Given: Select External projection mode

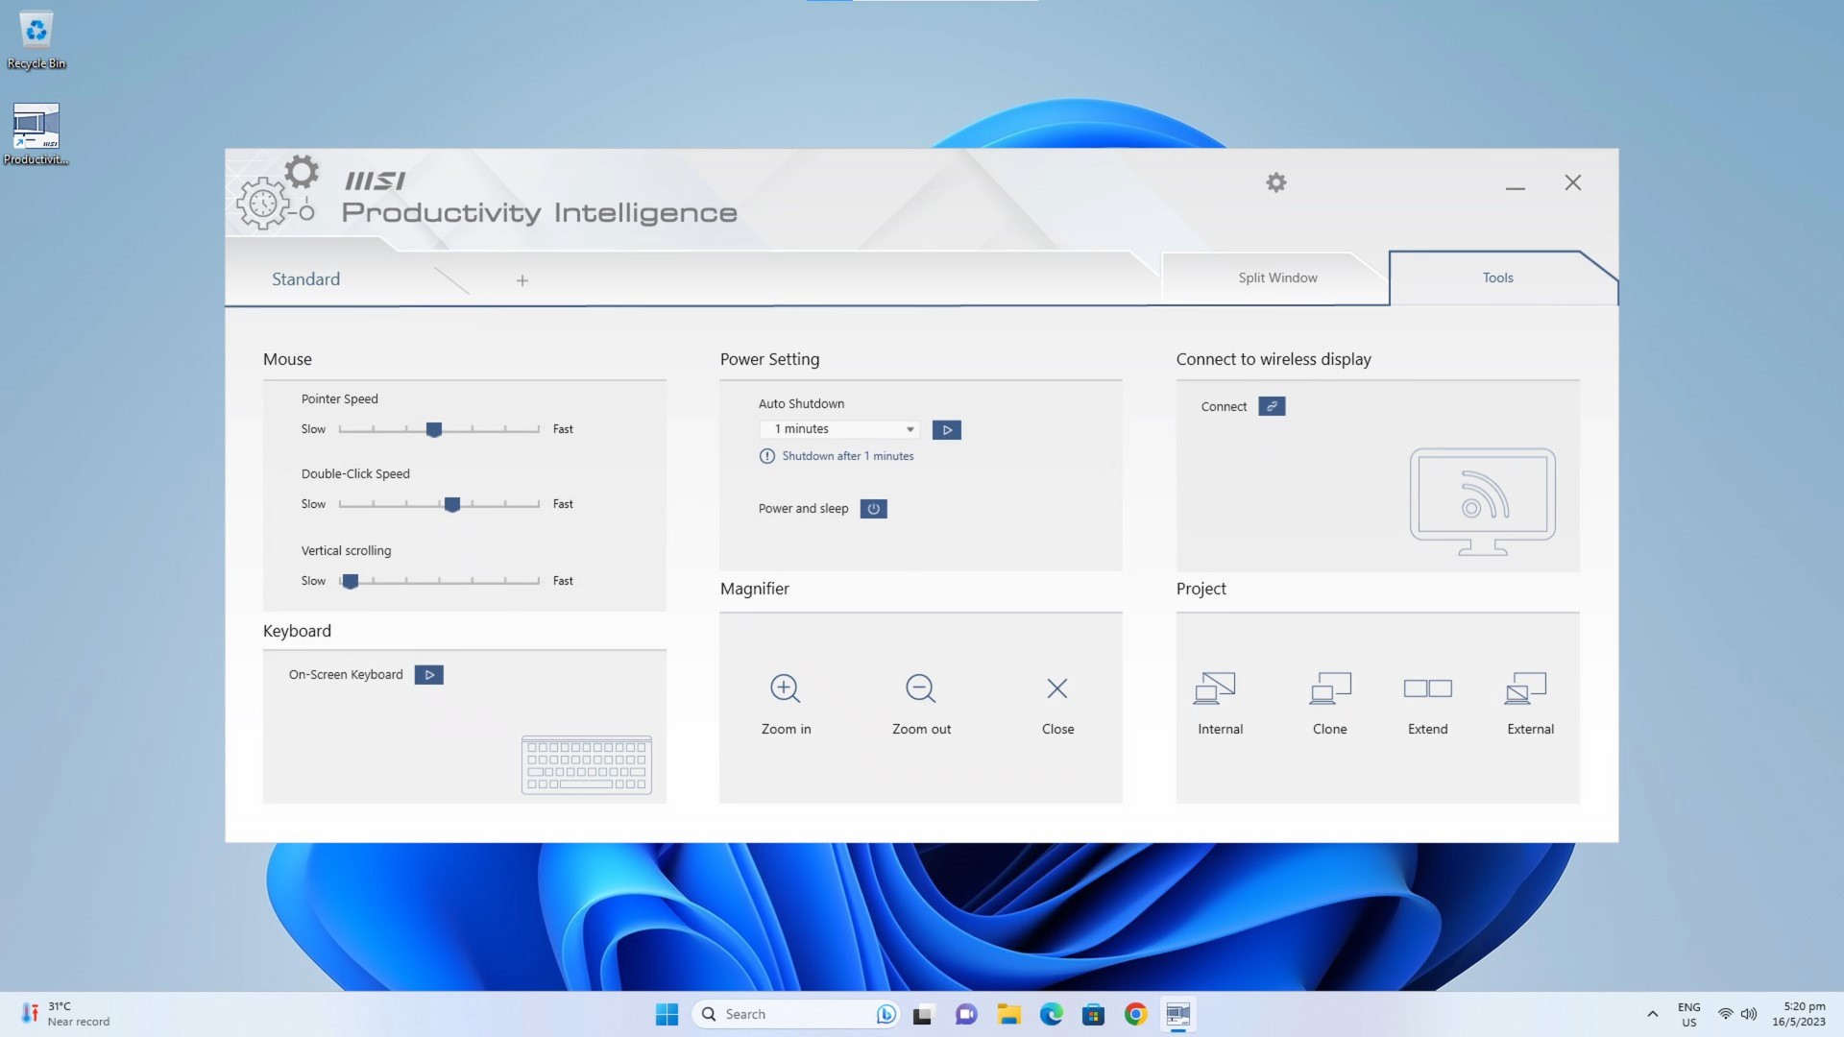Looking at the screenshot, I should [x=1526, y=688].
